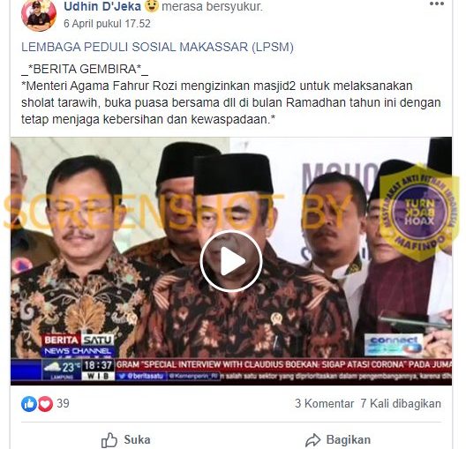Image resolution: width=466 pixels, height=449 pixels.
Task: View the 39 reactions list
Action: point(63,403)
